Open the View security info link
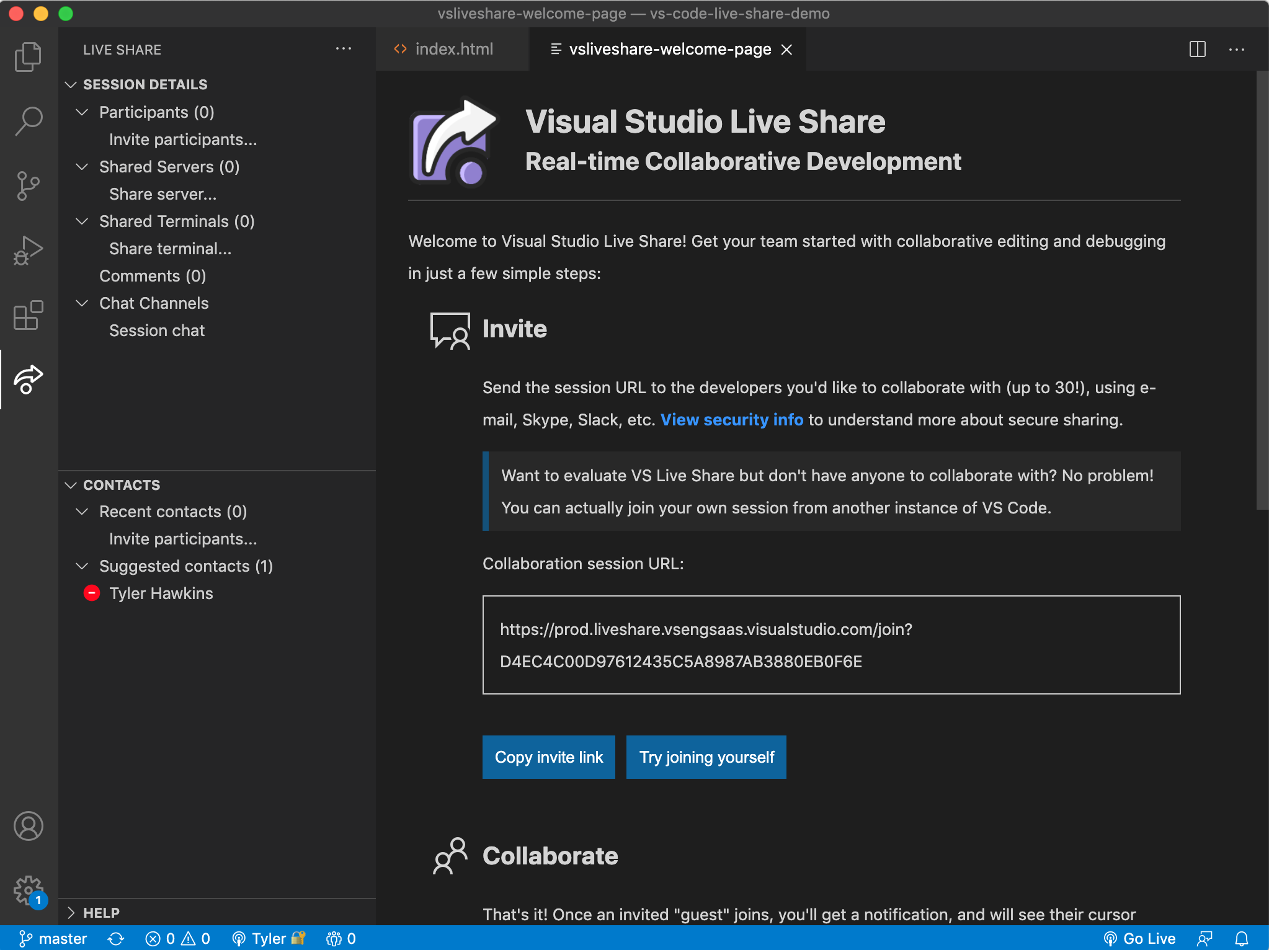Viewport: 1269px width, 950px height. (731, 420)
